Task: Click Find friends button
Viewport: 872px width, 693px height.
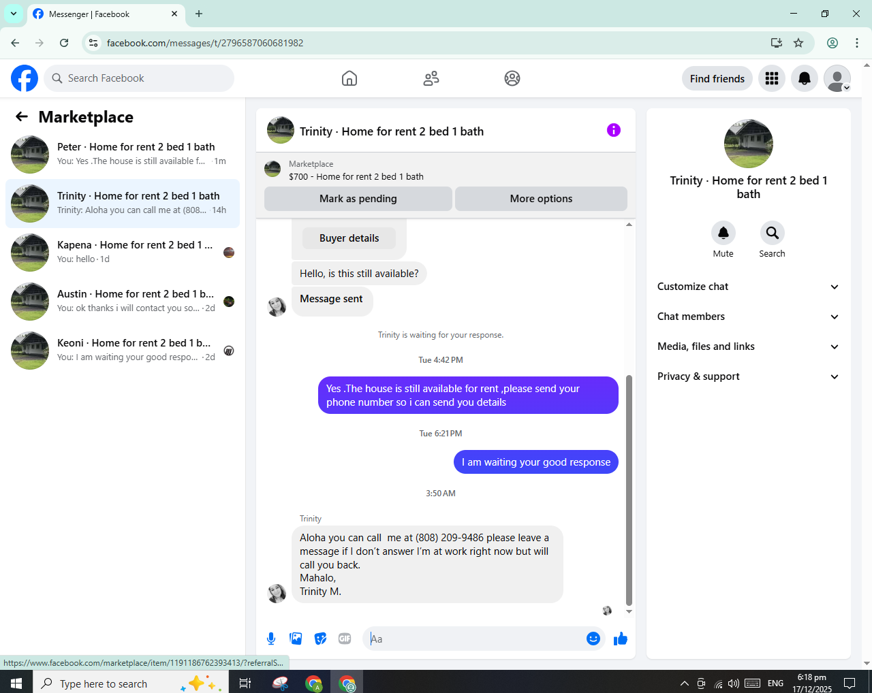Action: [717, 78]
